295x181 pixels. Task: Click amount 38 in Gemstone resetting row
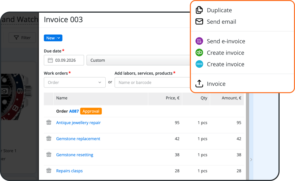point(239,155)
